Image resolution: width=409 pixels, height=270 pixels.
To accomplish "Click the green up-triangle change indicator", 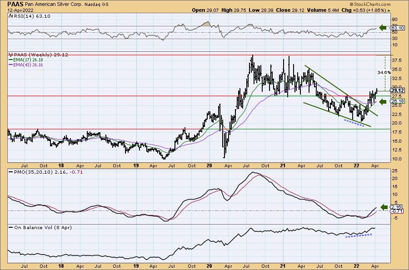I will 389,10.
